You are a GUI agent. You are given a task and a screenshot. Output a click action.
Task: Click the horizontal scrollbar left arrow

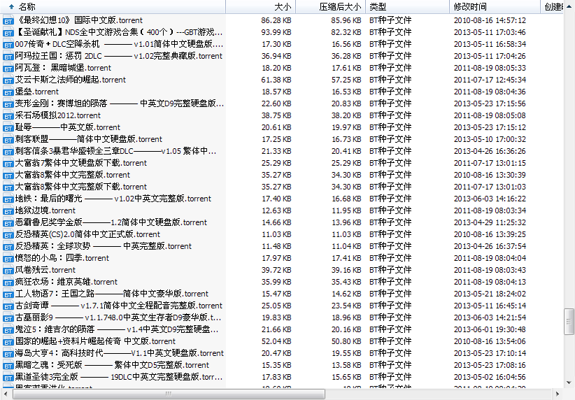click(x=6, y=394)
